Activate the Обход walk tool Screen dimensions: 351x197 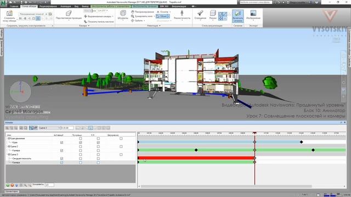pyautogui.click(x=163, y=16)
